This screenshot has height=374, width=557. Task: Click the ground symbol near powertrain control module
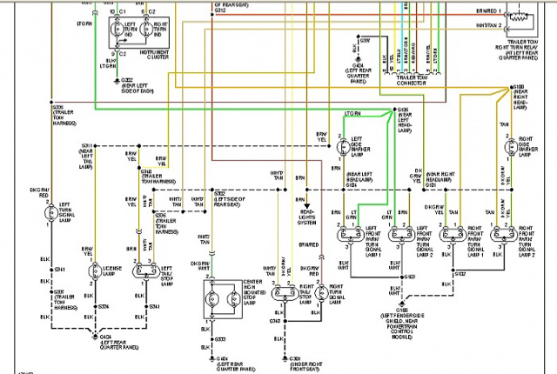tap(402, 304)
